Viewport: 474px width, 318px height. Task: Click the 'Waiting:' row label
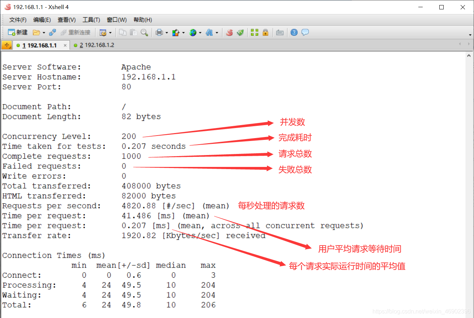pyautogui.click(x=22, y=295)
